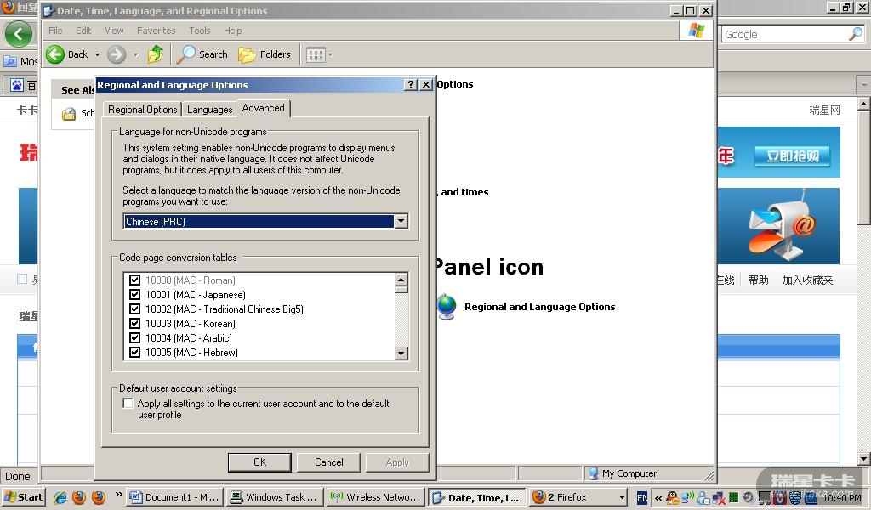Screen dimensions: 871x510
Task: Toggle 10005 (MAC - Hebrew) checkbox
Action: pos(134,352)
